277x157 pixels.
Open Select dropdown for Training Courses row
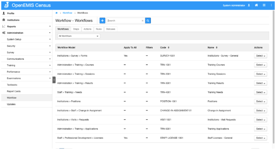click(261, 65)
